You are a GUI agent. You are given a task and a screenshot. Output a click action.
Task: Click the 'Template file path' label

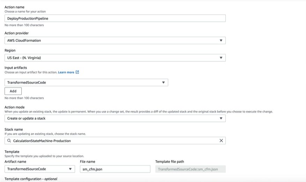click(x=170, y=161)
